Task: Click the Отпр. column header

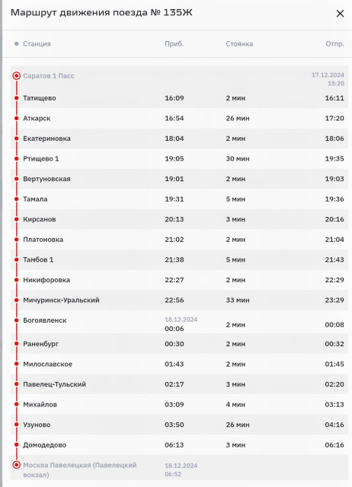Action: coord(335,44)
